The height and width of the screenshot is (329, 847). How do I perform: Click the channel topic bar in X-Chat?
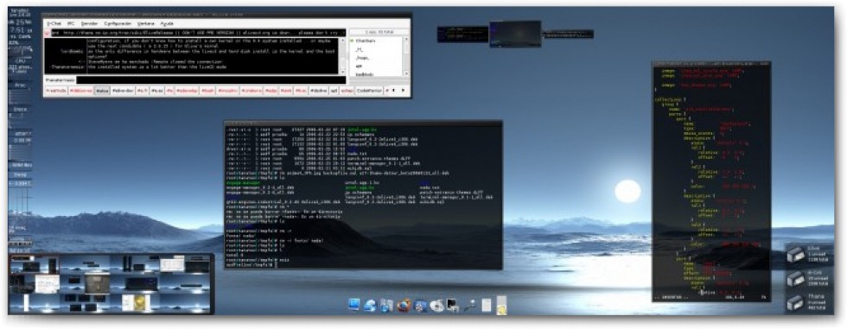(x=198, y=33)
